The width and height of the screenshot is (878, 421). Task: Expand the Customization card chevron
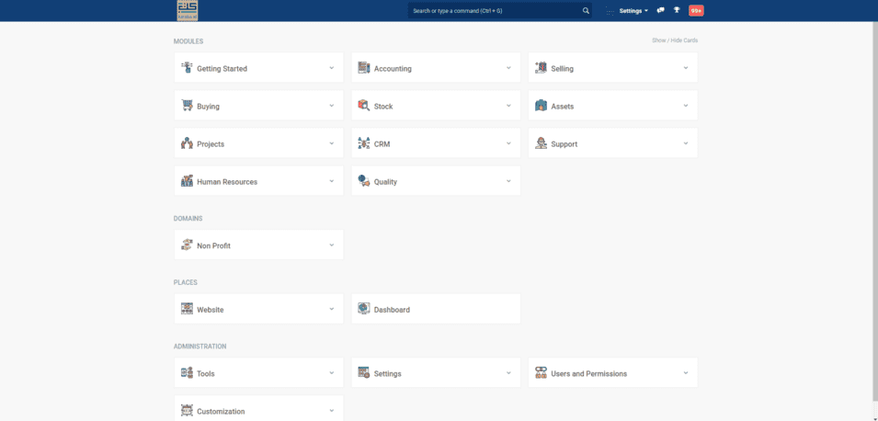point(332,410)
